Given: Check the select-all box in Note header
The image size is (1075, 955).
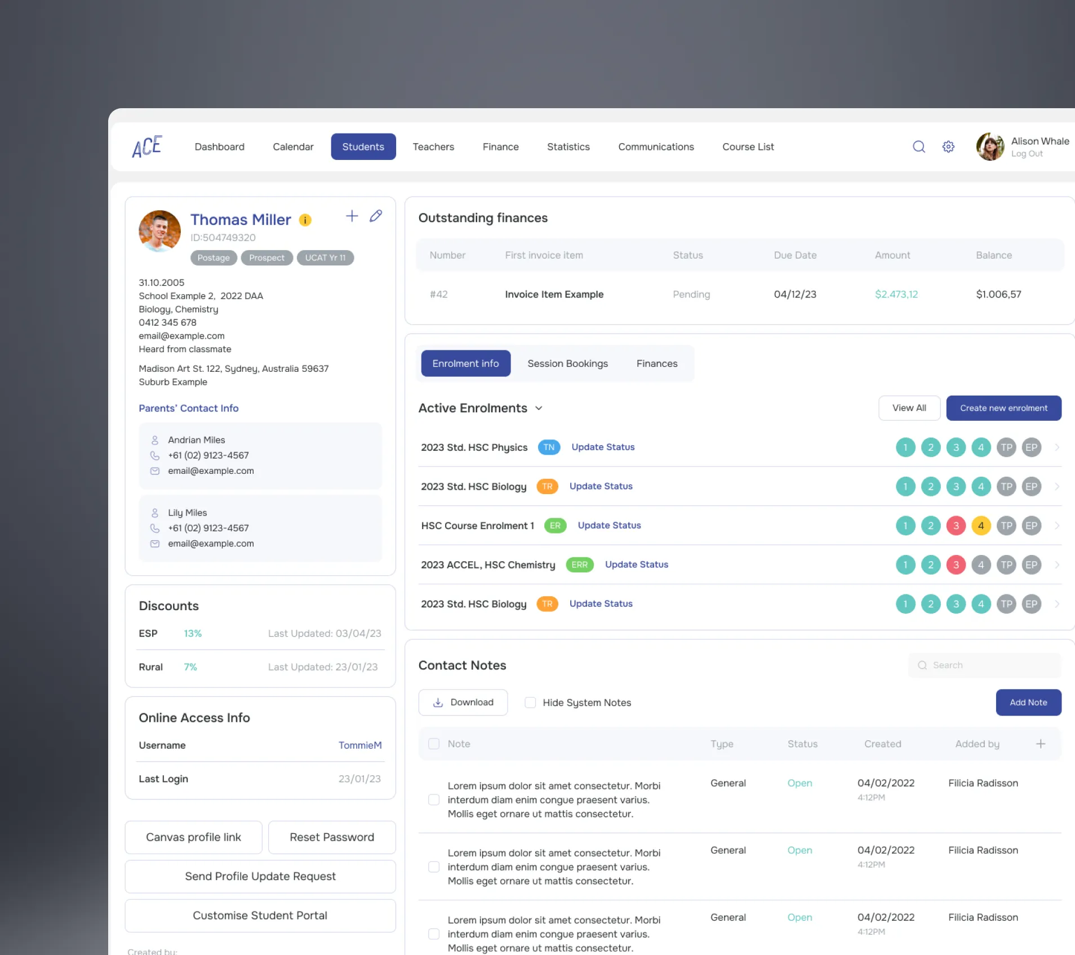Looking at the screenshot, I should (x=433, y=744).
